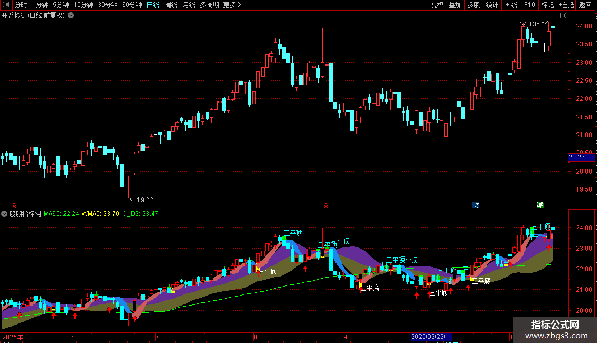Viewport: 597px width, 343px height.
Task: Click the 19.22 low price label
Action: [145, 199]
